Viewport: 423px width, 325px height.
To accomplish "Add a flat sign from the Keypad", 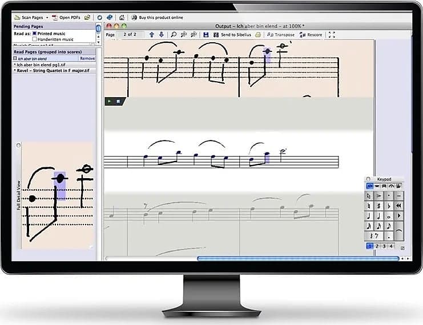I will point(389,206).
